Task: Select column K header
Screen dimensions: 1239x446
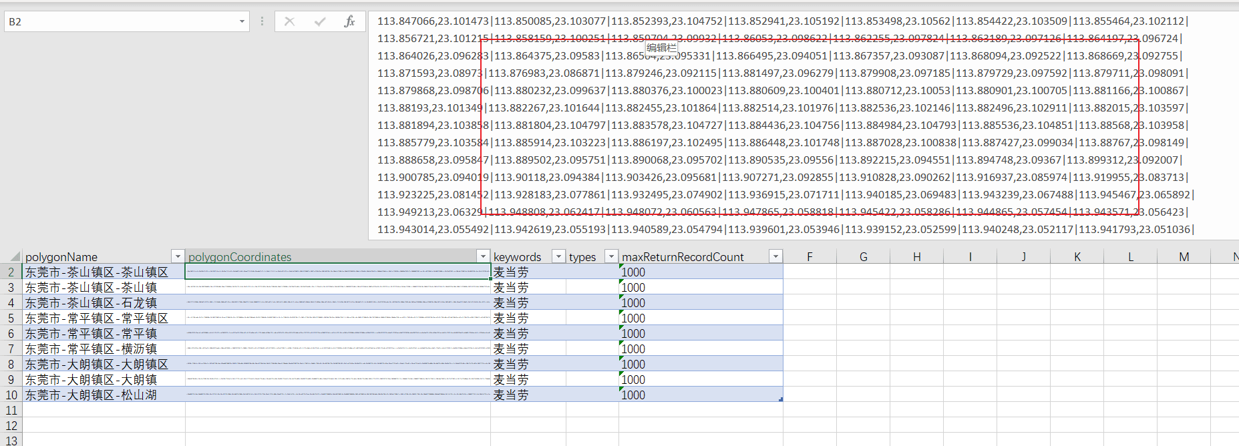Action: click(x=1077, y=256)
